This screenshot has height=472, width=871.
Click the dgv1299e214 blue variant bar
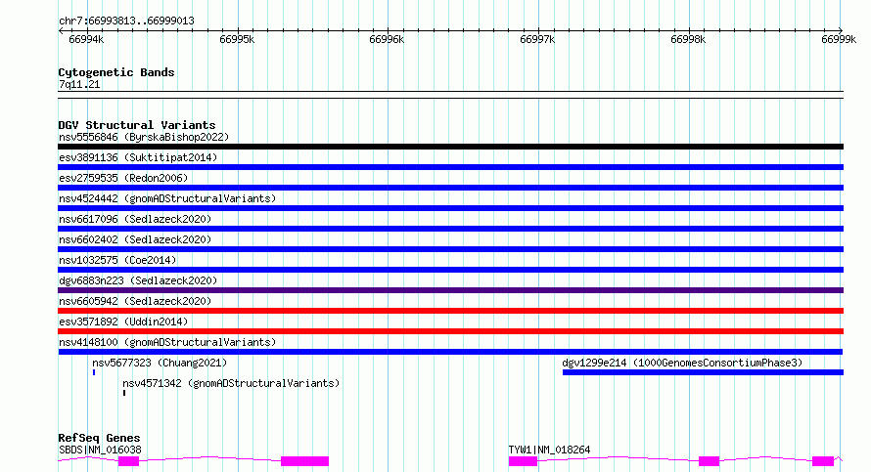[703, 372]
